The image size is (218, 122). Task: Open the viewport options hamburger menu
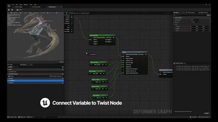[9, 13]
